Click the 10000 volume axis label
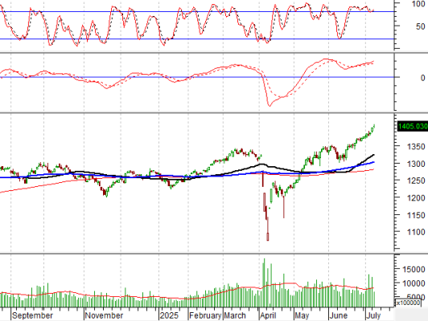428x321 pixels. [x=414, y=283]
